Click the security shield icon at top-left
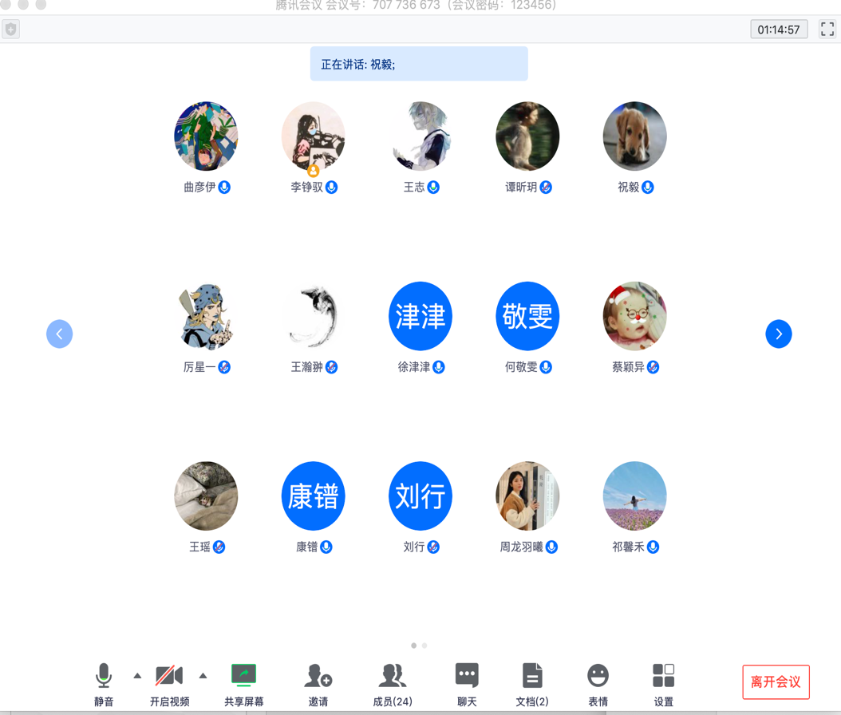Viewport: 841px width, 715px height. (x=11, y=30)
